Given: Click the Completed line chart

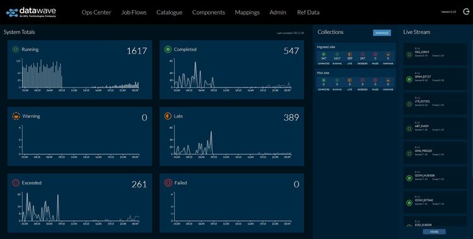Looking at the screenshot, I should 231,75.
